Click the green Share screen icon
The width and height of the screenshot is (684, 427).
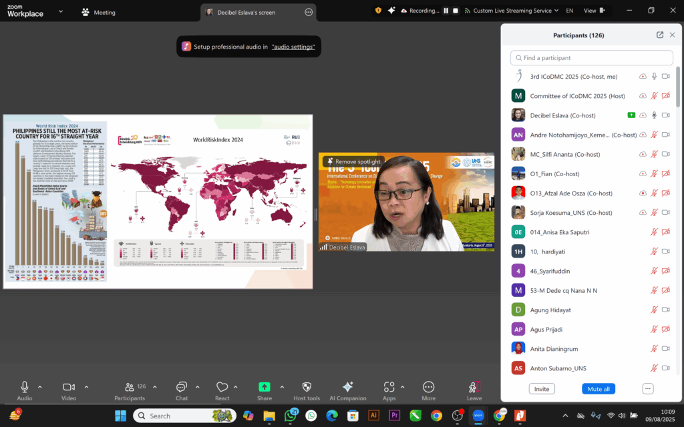[x=265, y=388]
